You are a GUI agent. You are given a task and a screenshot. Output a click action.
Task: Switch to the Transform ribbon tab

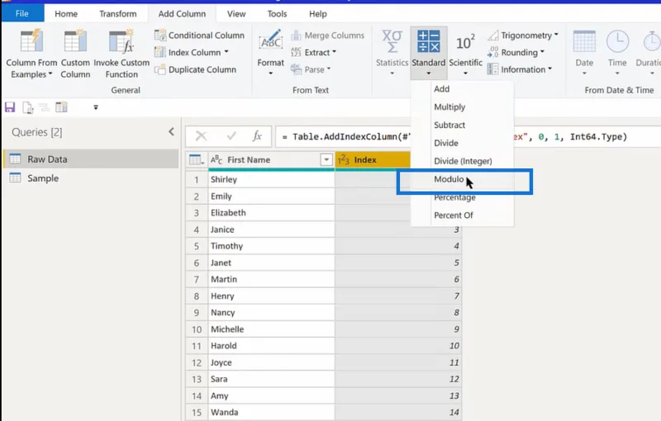[118, 14]
